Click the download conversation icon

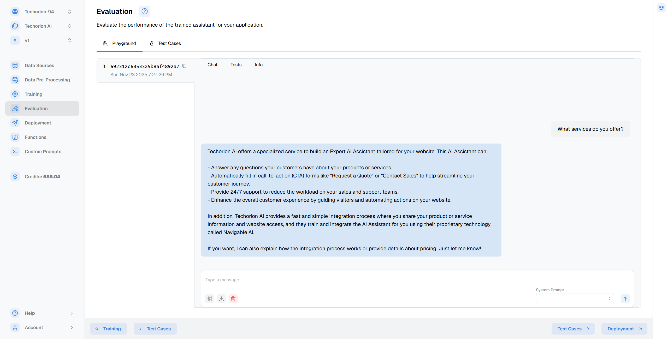221,299
